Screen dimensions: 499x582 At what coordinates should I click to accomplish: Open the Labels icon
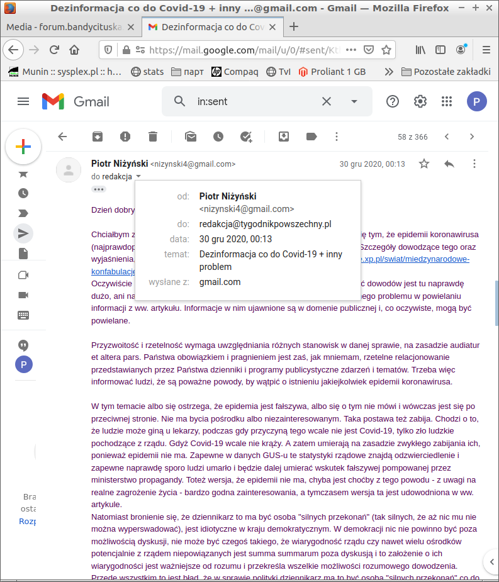click(x=311, y=137)
